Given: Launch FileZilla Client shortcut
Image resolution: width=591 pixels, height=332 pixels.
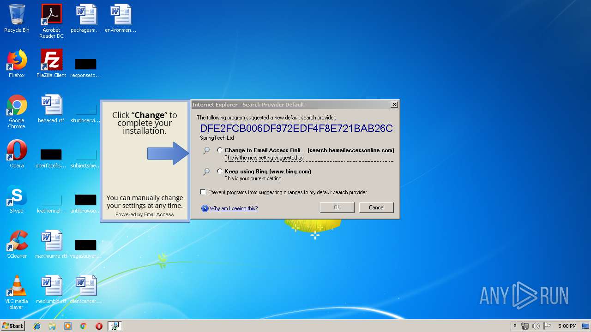Looking at the screenshot, I should click(51, 64).
